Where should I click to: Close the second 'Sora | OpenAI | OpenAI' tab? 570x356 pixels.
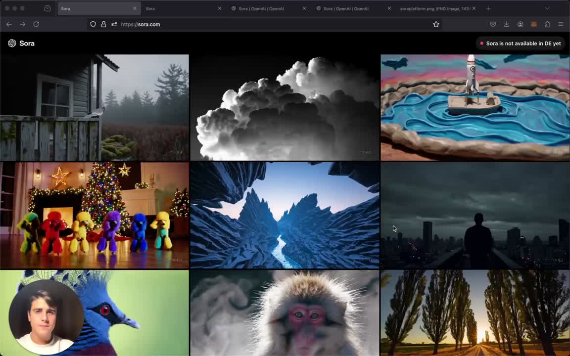click(x=389, y=8)
